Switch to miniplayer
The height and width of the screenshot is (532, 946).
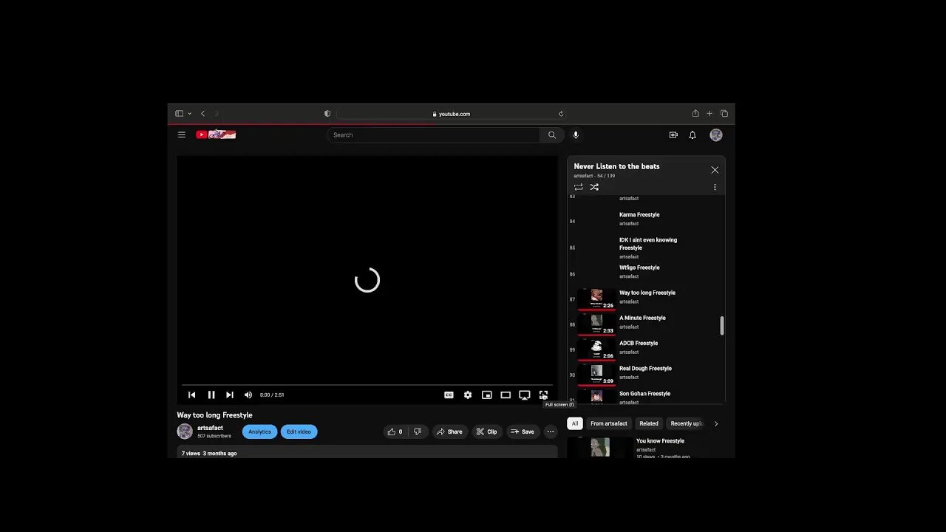tap(486, 395)
